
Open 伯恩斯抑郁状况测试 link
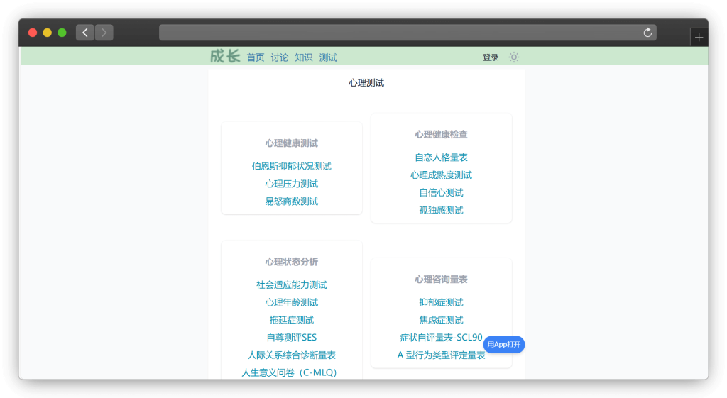(x=292, y=167)
